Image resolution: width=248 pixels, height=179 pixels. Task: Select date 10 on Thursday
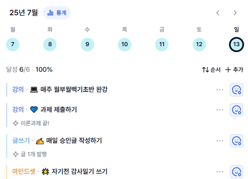click(124, 44)
